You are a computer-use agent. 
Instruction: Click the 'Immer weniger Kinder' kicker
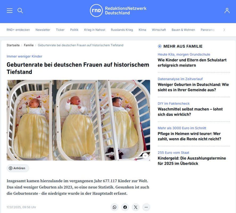pyautogui.click(x=24, y=56)
